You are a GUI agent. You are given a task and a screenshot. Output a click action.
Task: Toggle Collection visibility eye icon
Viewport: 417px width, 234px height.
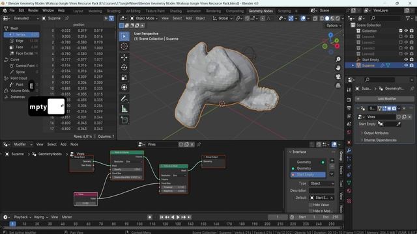pos(406,31)
